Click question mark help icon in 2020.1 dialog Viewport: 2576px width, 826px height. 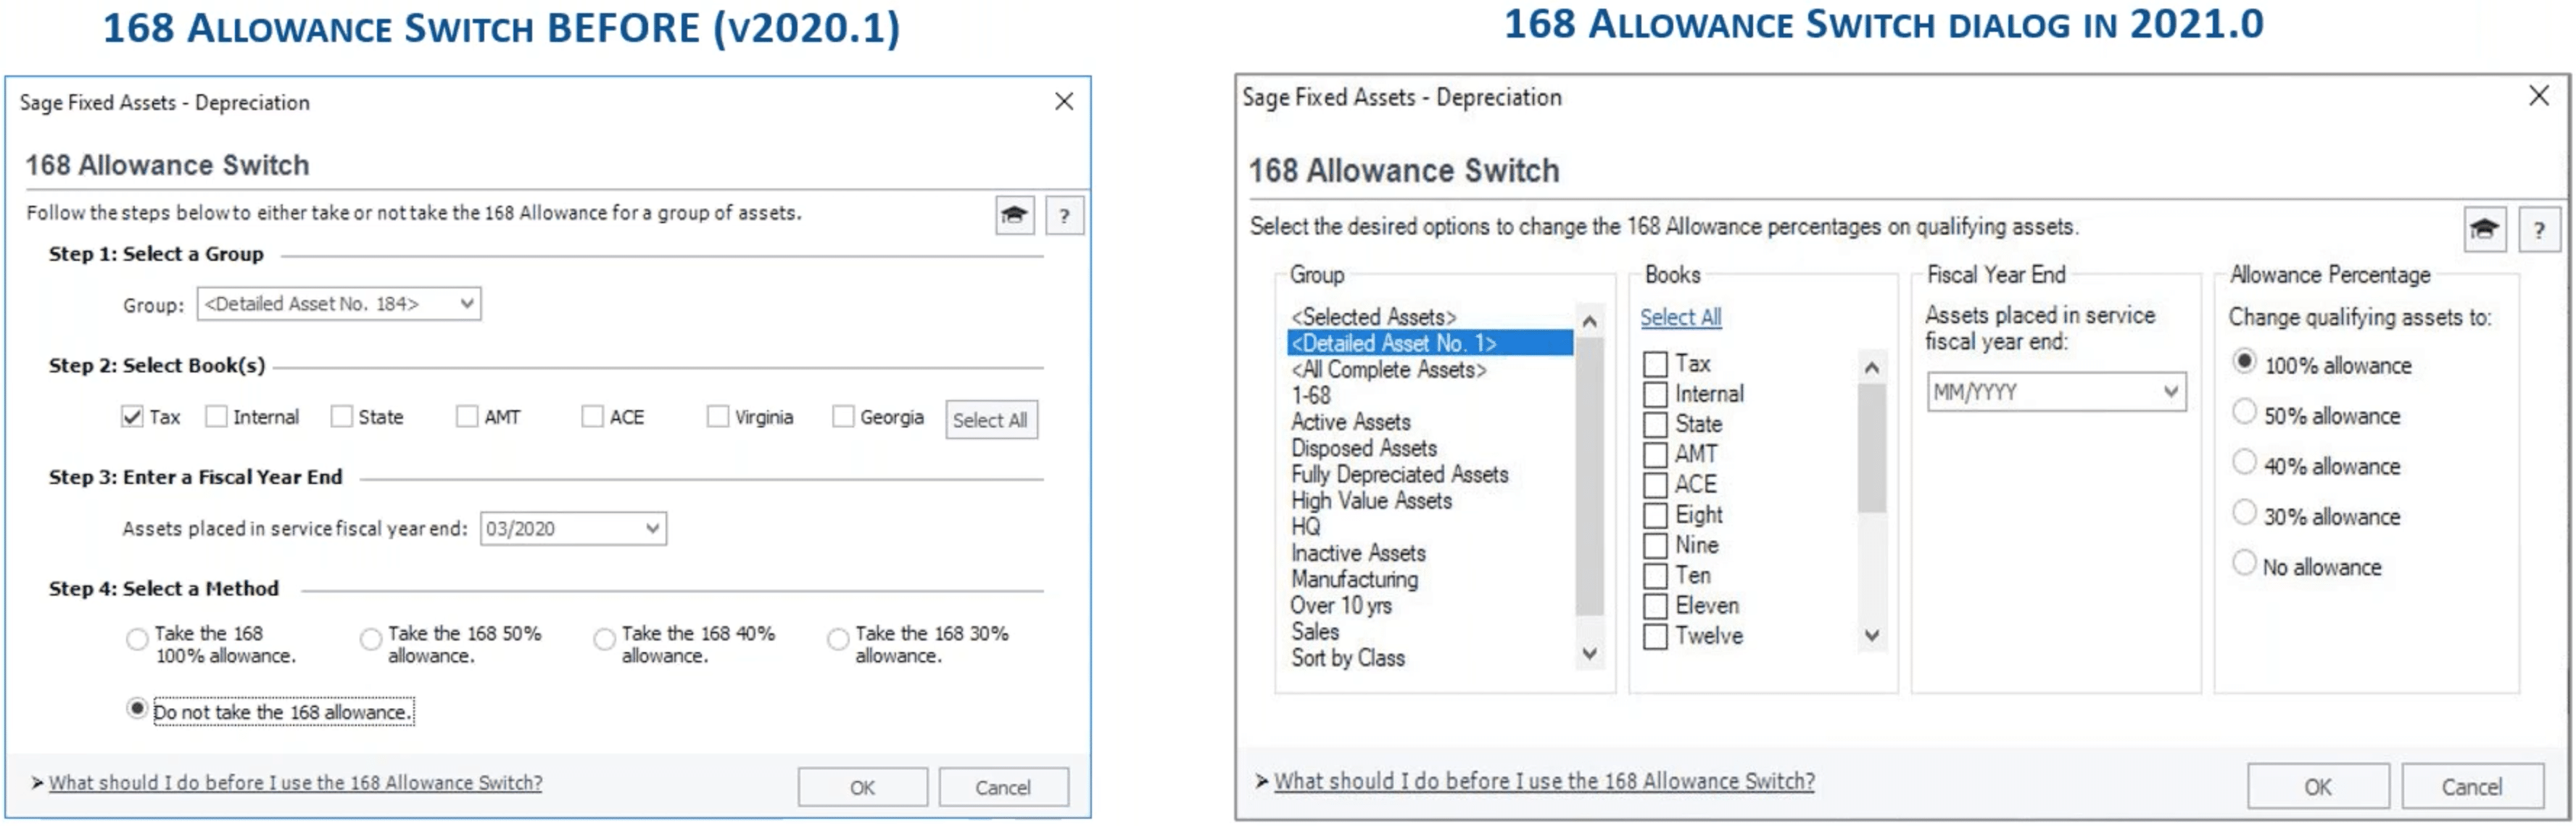coord(1064,214)
